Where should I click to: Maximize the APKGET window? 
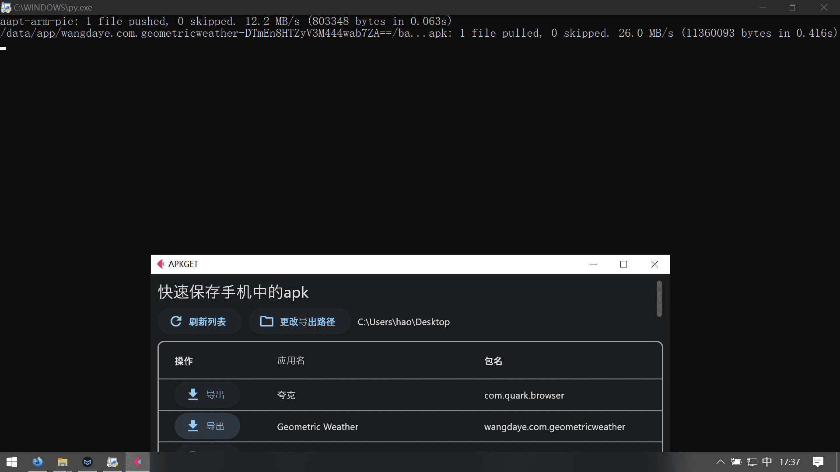click(x=623, y=264)
